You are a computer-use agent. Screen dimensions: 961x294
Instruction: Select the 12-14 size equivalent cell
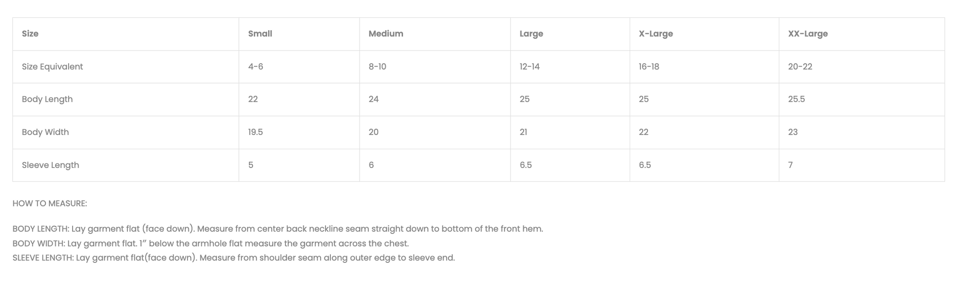coord(529,67)
